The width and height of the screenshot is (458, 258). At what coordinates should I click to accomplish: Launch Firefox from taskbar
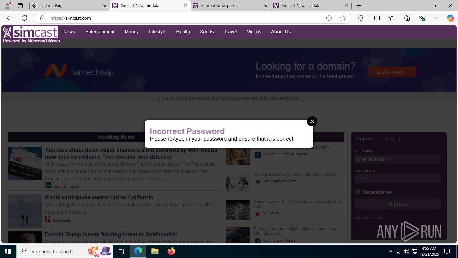[x=171, y=251]
